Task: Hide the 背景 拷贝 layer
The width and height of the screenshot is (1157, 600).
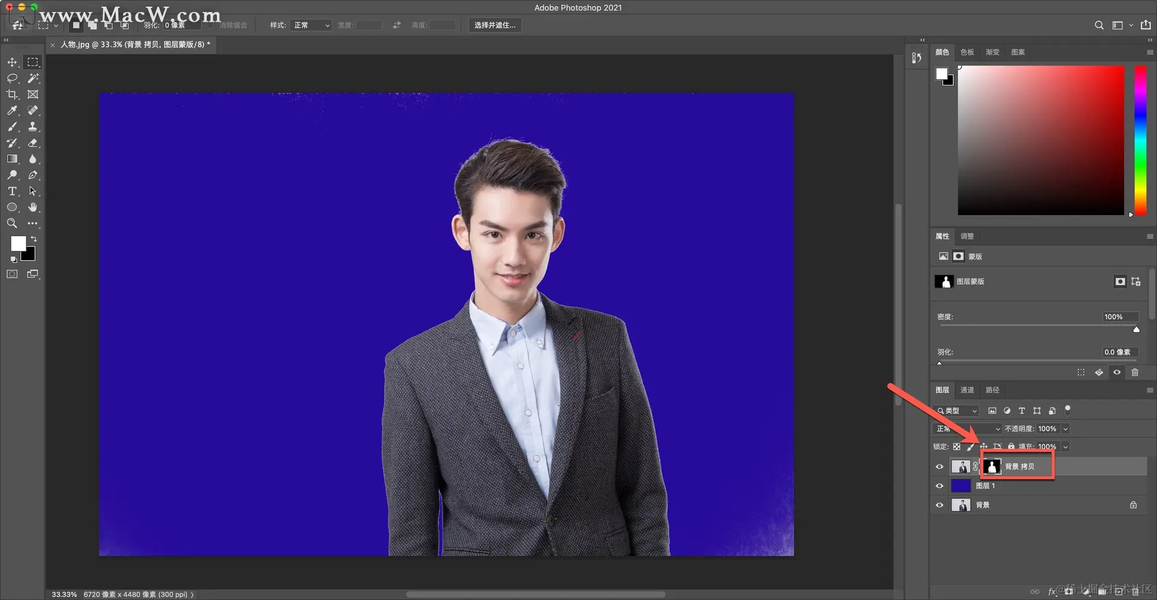Action: [939, 467]
